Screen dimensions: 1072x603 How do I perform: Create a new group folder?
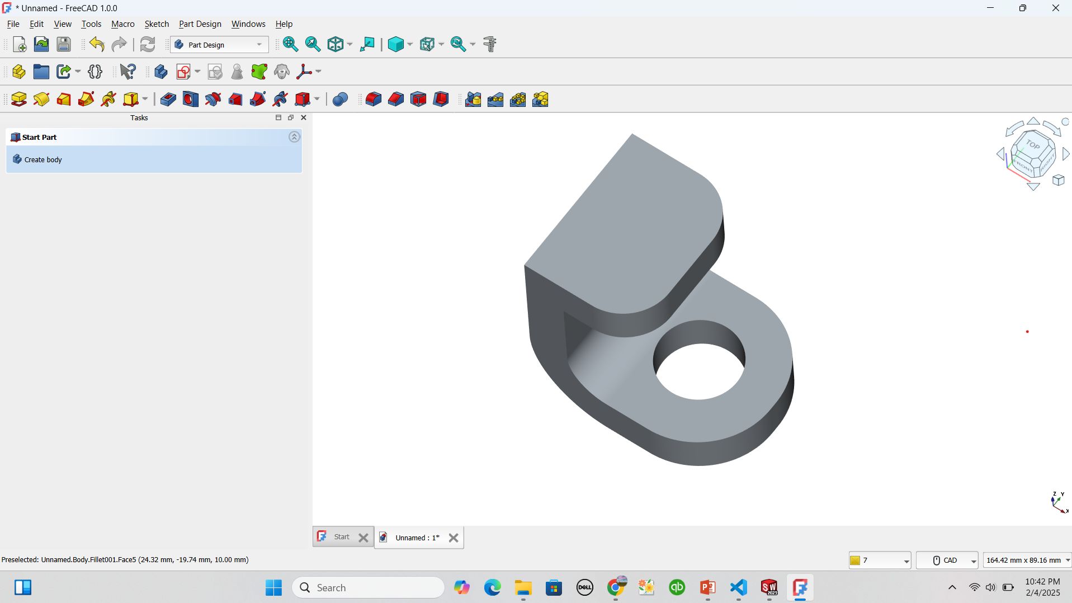tap(41, 72)
